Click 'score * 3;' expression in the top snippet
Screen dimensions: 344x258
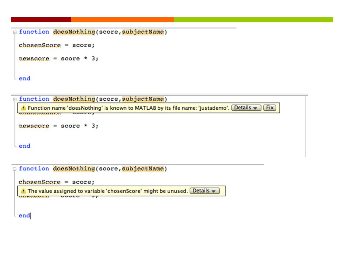tap(80, 58)
